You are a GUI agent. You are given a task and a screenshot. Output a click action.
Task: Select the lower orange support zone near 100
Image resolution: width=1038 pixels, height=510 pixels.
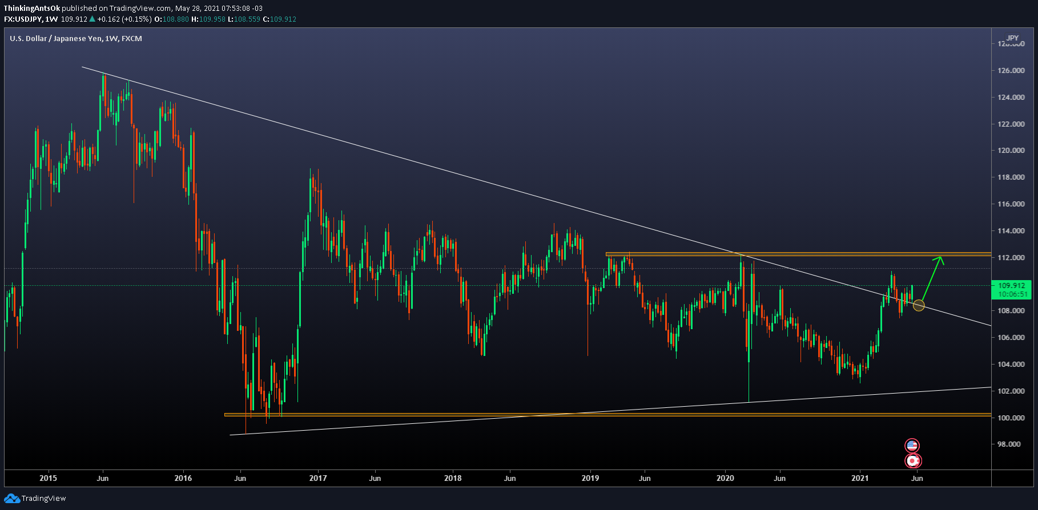tap(607, 415)
